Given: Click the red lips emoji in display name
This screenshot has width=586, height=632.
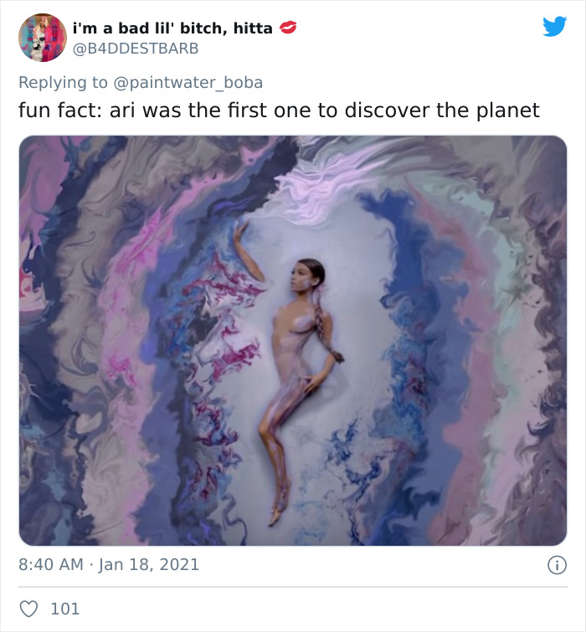Looking at the screenshot, I should [288, 28].
